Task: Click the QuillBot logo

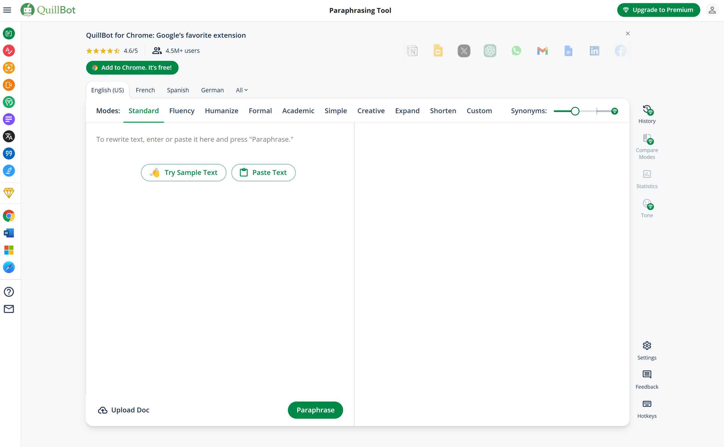Action: pos(48,10)
